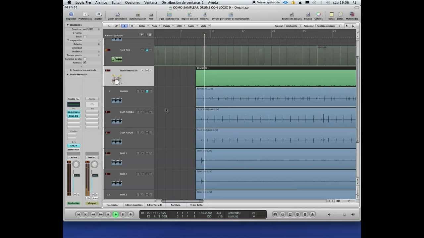Click Bounce de pasajes icon

pos(292,15)
